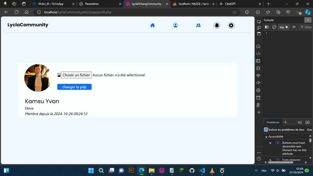The image size is (313, 176).
Task: Open notifications bell in the navbar
Action: point(217,26)
